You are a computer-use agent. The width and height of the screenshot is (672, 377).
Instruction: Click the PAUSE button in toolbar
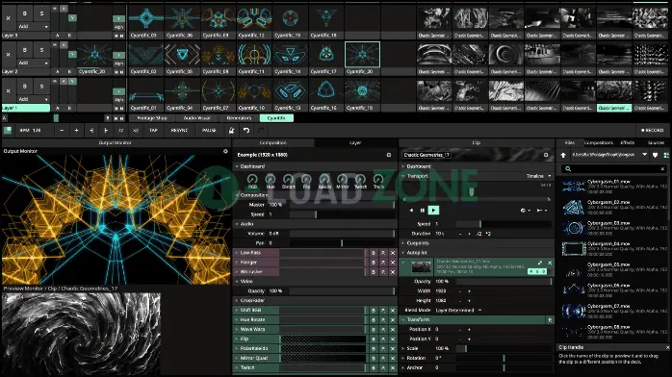[209, 130]
